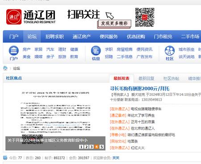Open slideshow caption 关于开展2024年秋季主城区义务教育
This screenshot has height=164, width=201.
(x=48, y=140)
